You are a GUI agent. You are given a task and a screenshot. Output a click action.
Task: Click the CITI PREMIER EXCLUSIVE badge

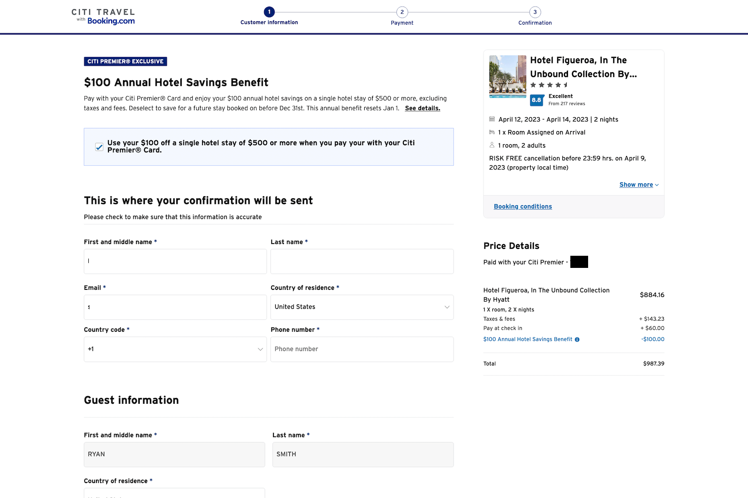[x=125, y=62]
